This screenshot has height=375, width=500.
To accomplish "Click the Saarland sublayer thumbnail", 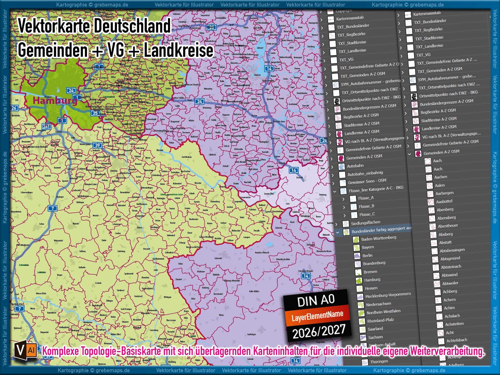I will coord(362,330).
